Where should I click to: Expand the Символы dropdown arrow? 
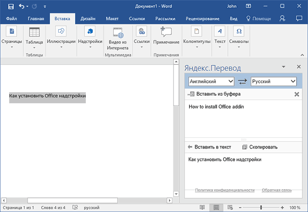(239, 47)
